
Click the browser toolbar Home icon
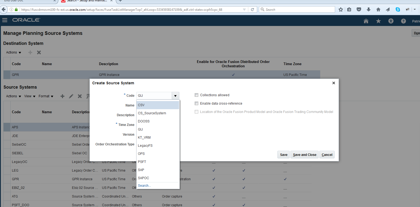[378, 9]
